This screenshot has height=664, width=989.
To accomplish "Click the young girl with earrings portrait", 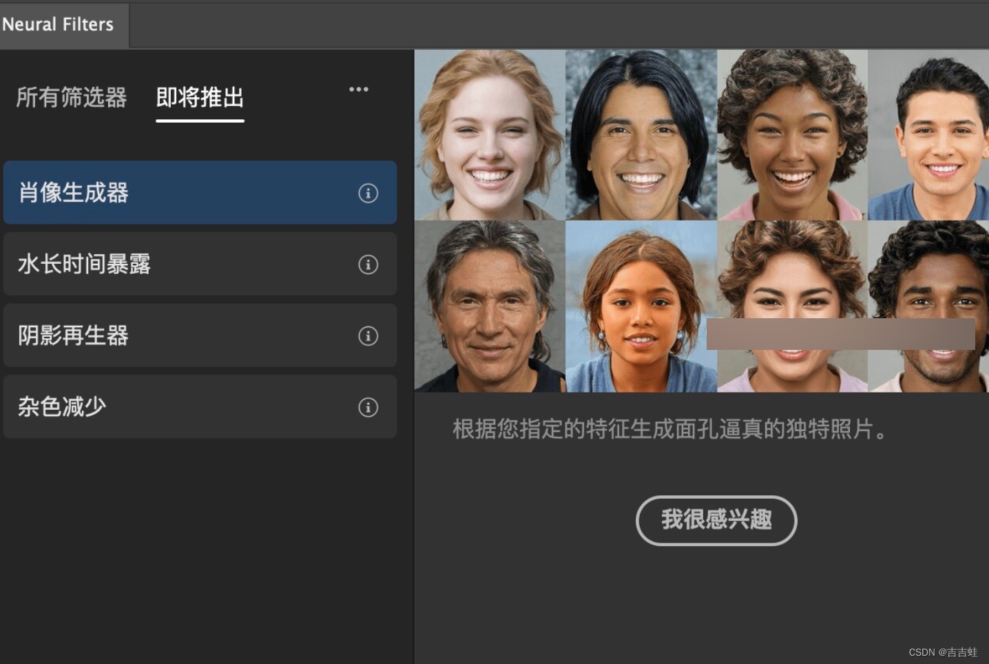I will pos(641,307).
